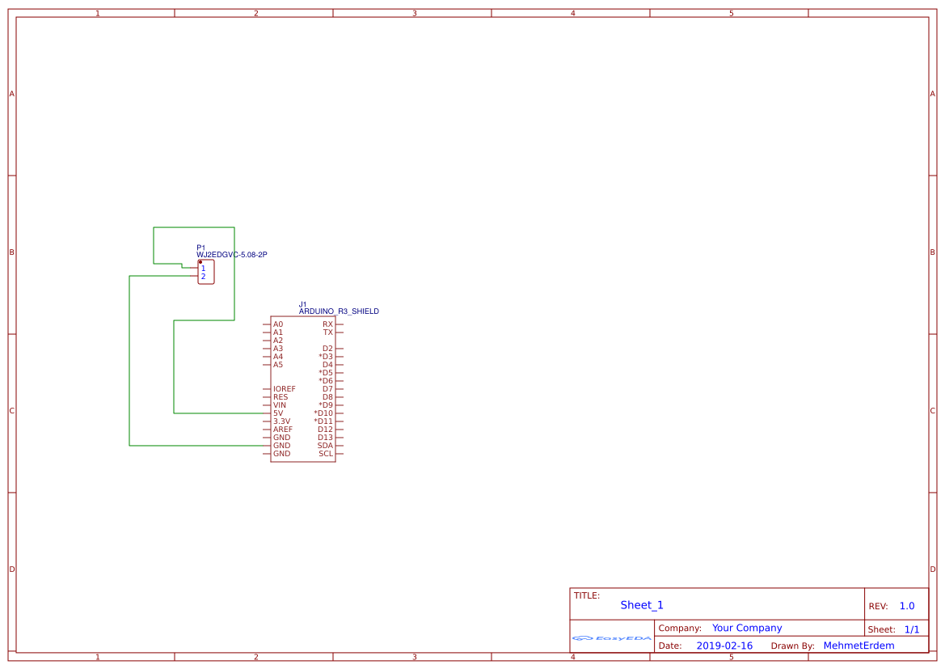
Task: Click the 3.3V pin on J1
Action: click(267, 421)
